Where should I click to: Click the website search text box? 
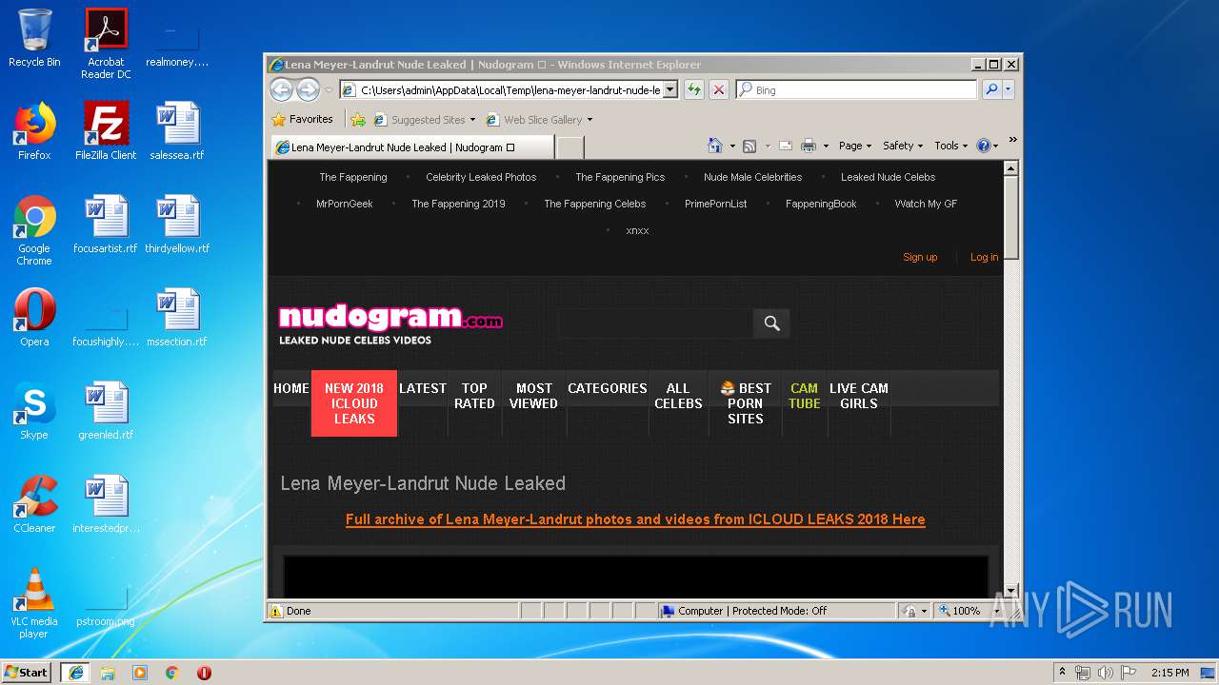point(654,323)
